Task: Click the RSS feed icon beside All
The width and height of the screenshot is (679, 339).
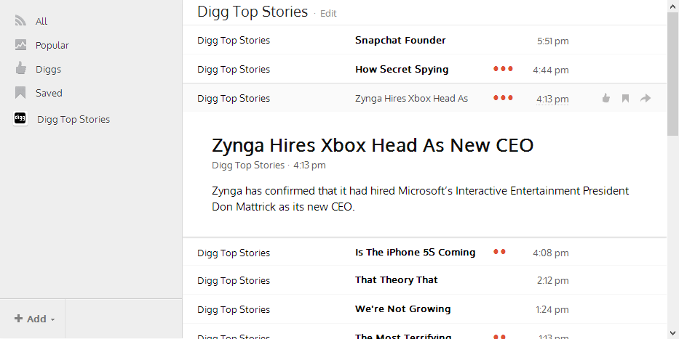Action: (20, 21)
